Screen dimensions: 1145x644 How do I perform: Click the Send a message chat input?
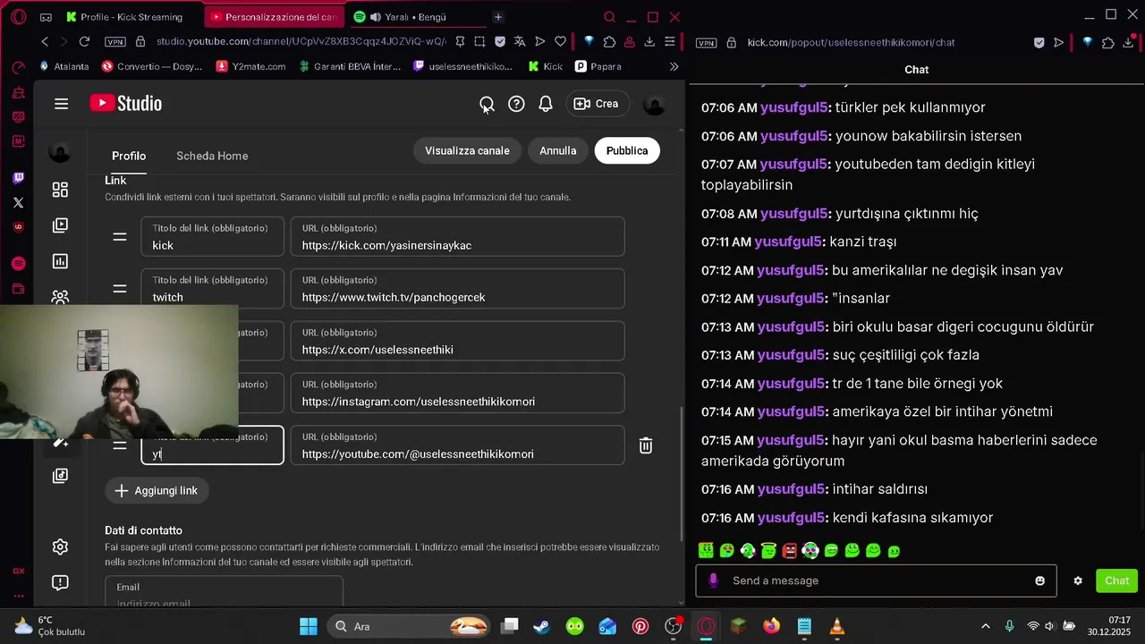point(875,580)
